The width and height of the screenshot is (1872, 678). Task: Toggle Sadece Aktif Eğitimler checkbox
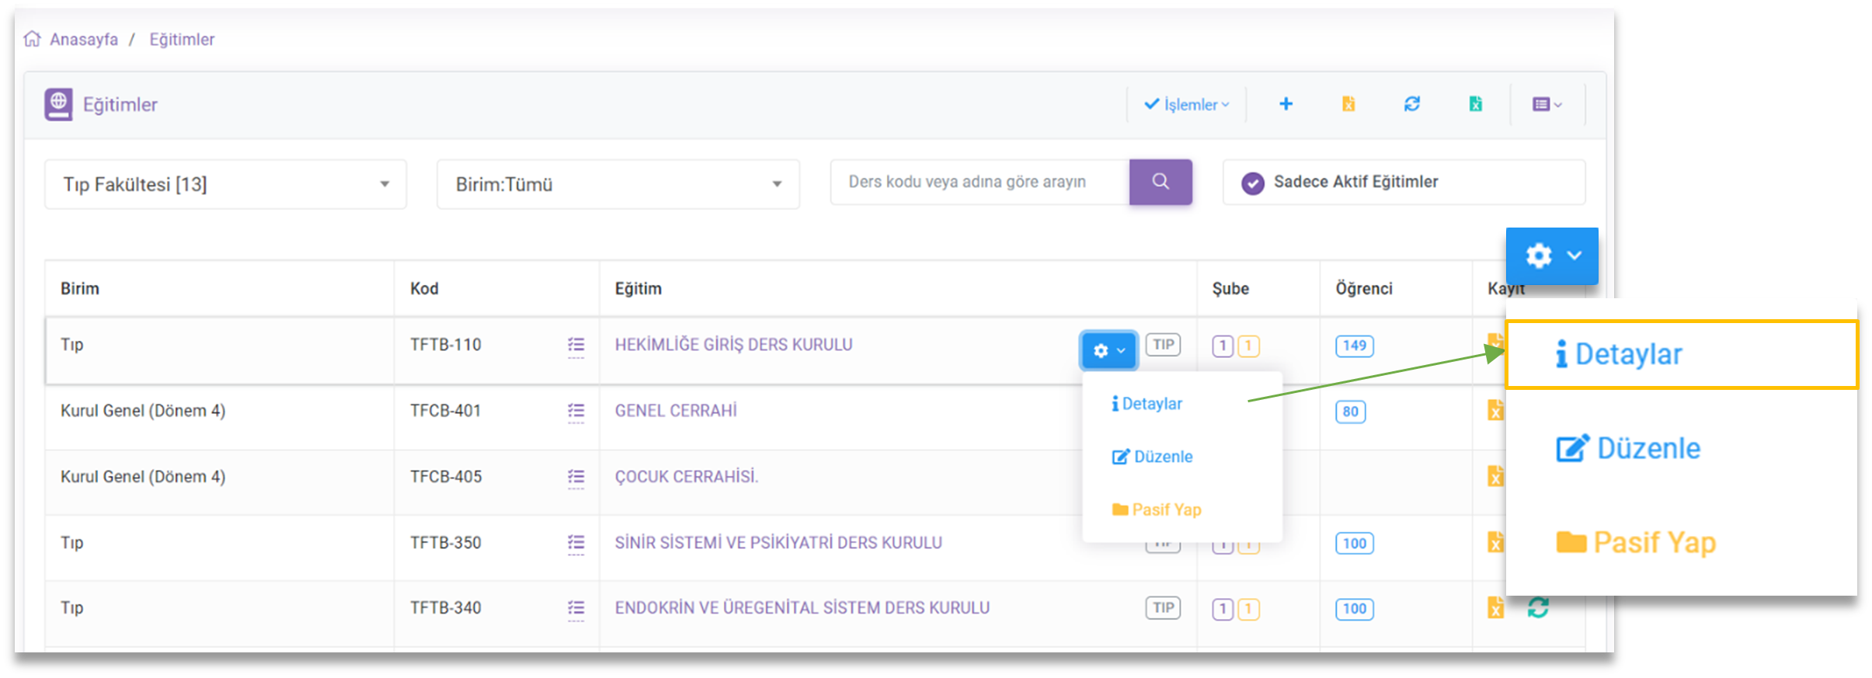coord(1252,183)
